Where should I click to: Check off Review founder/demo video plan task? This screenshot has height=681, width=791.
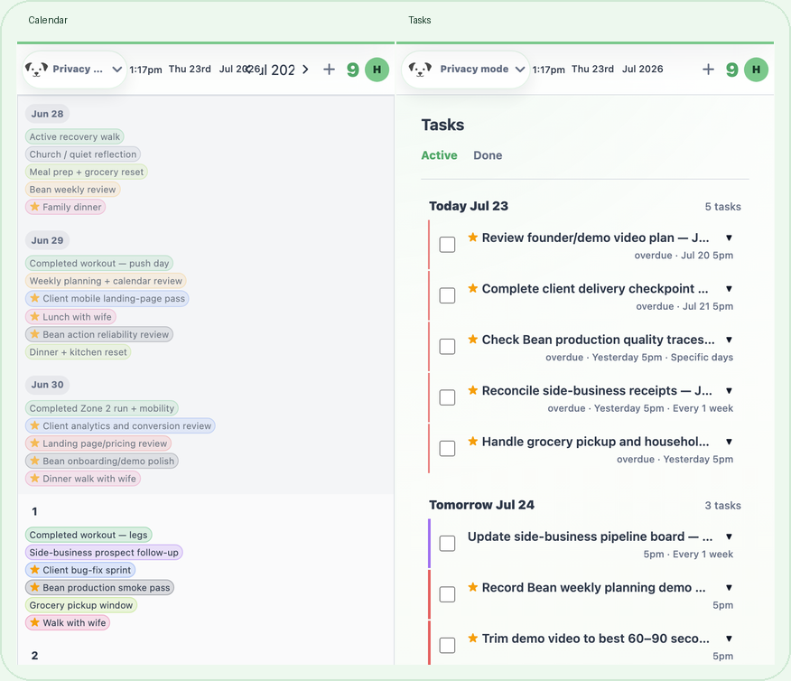[448, 245]
